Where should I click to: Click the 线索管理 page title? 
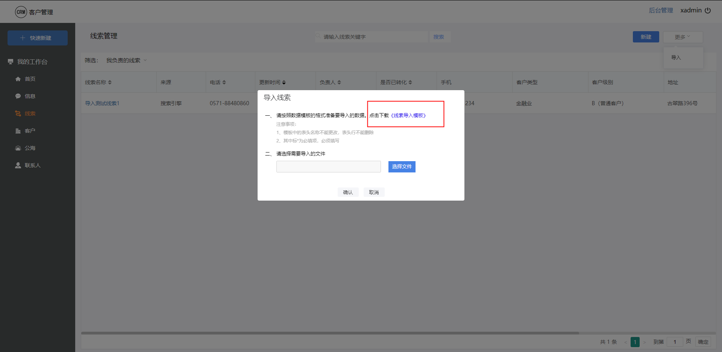(x=104, y=36)
